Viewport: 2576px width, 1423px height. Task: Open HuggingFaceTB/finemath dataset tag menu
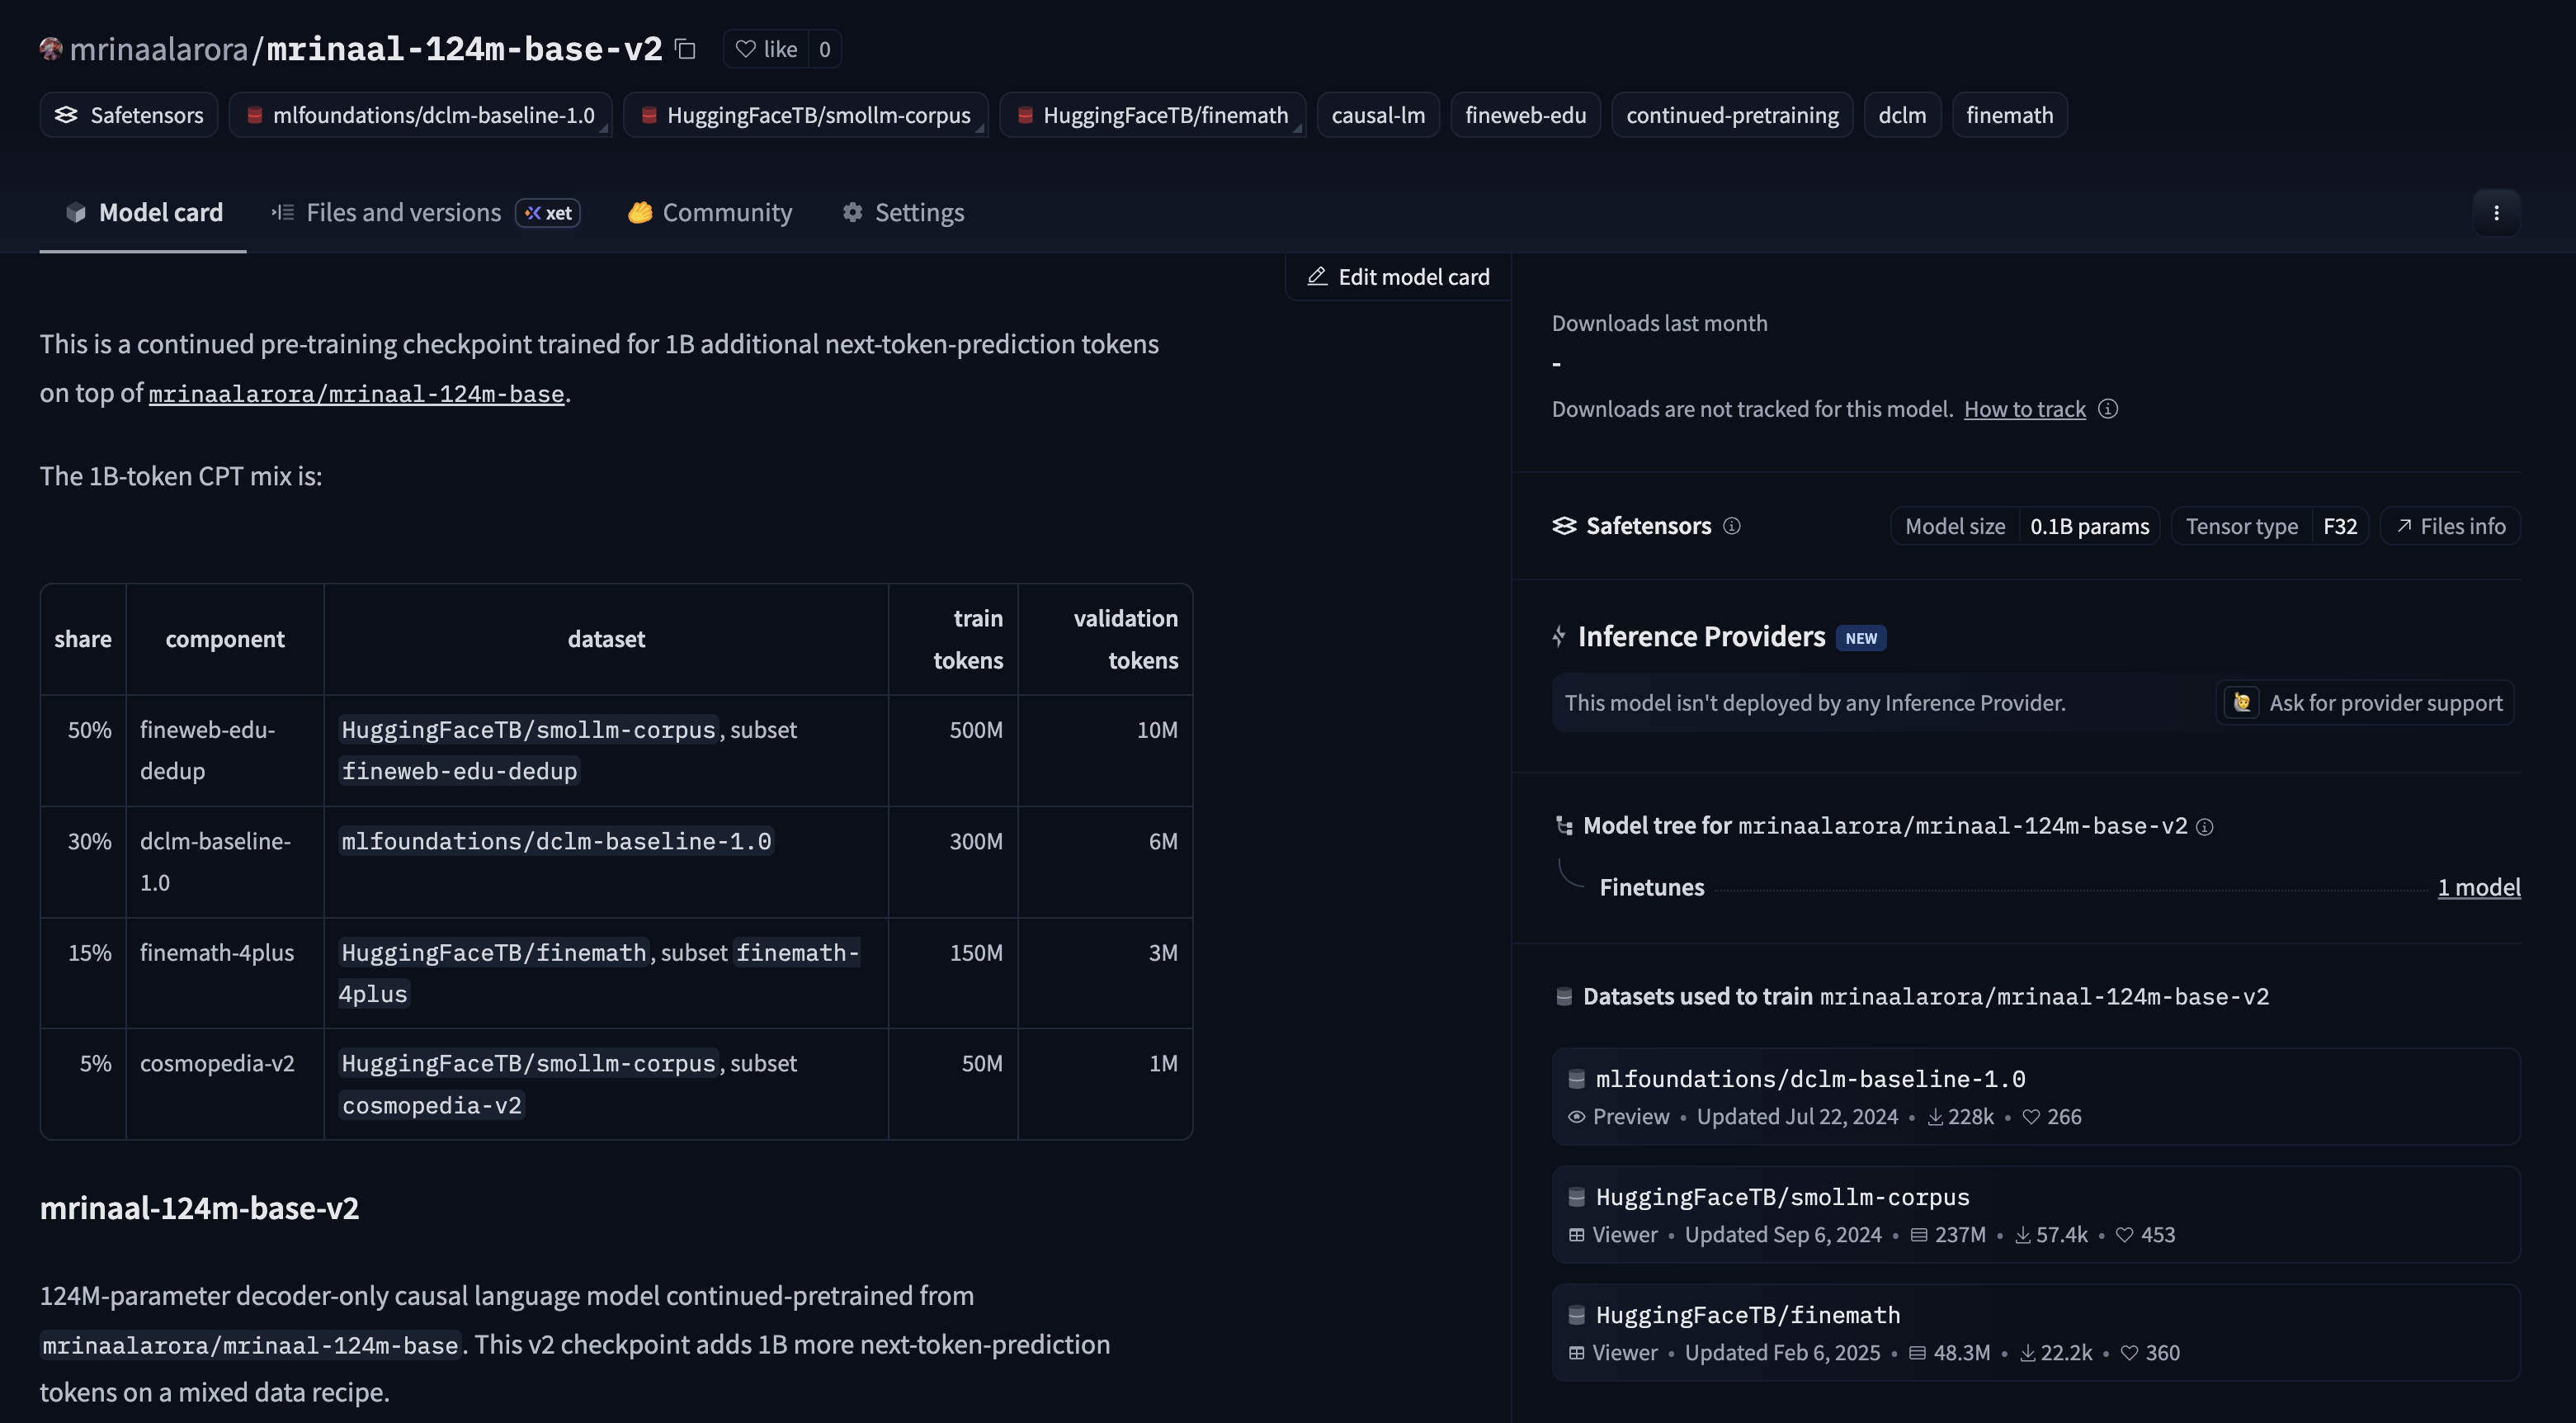point(1153,115)
